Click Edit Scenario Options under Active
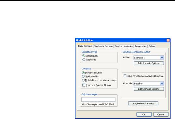 (x=149, y=63)
